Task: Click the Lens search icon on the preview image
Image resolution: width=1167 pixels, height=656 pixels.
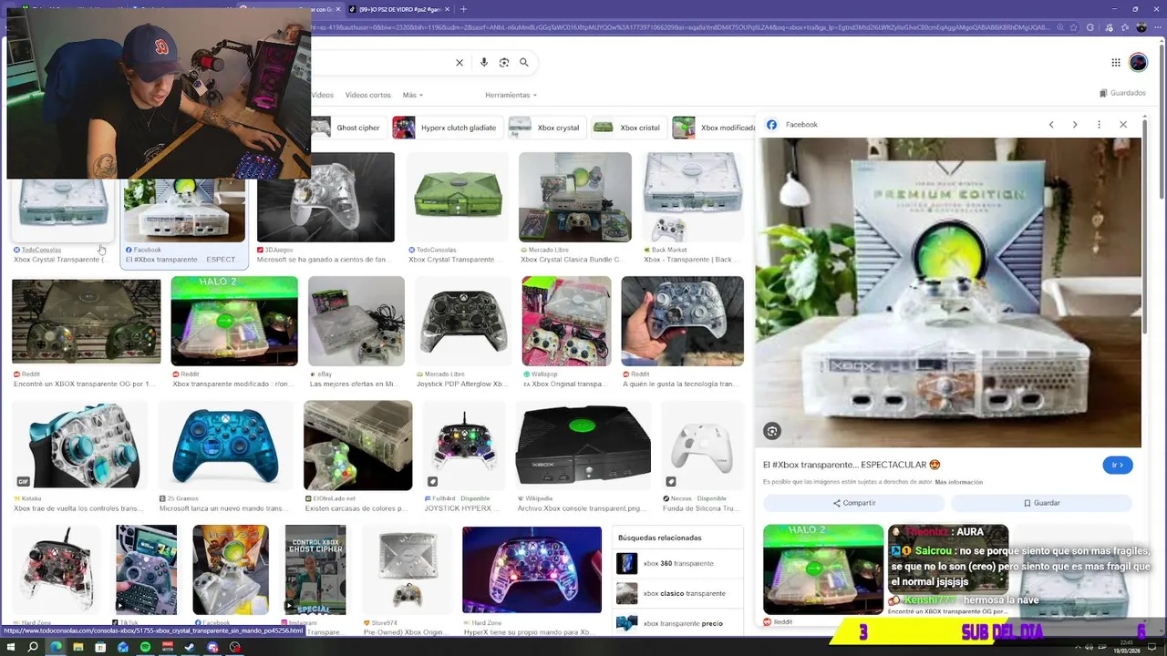Action: click(x=772, y=431)
